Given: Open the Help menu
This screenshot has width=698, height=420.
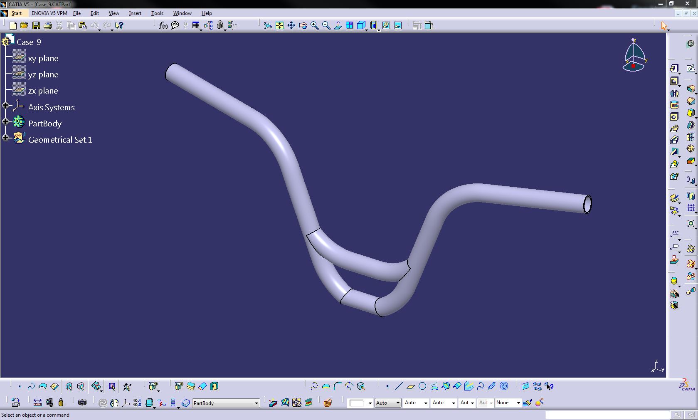Looking at the screenshot, I should 207,13.
